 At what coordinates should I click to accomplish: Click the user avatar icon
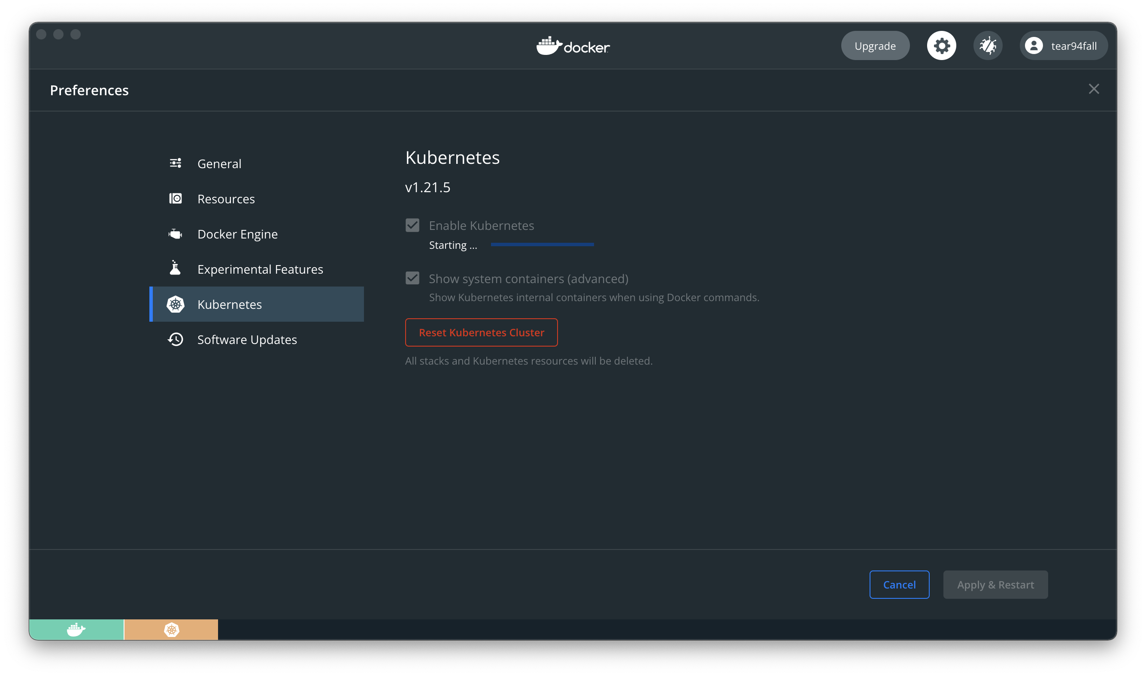[x=1034, y=45]
